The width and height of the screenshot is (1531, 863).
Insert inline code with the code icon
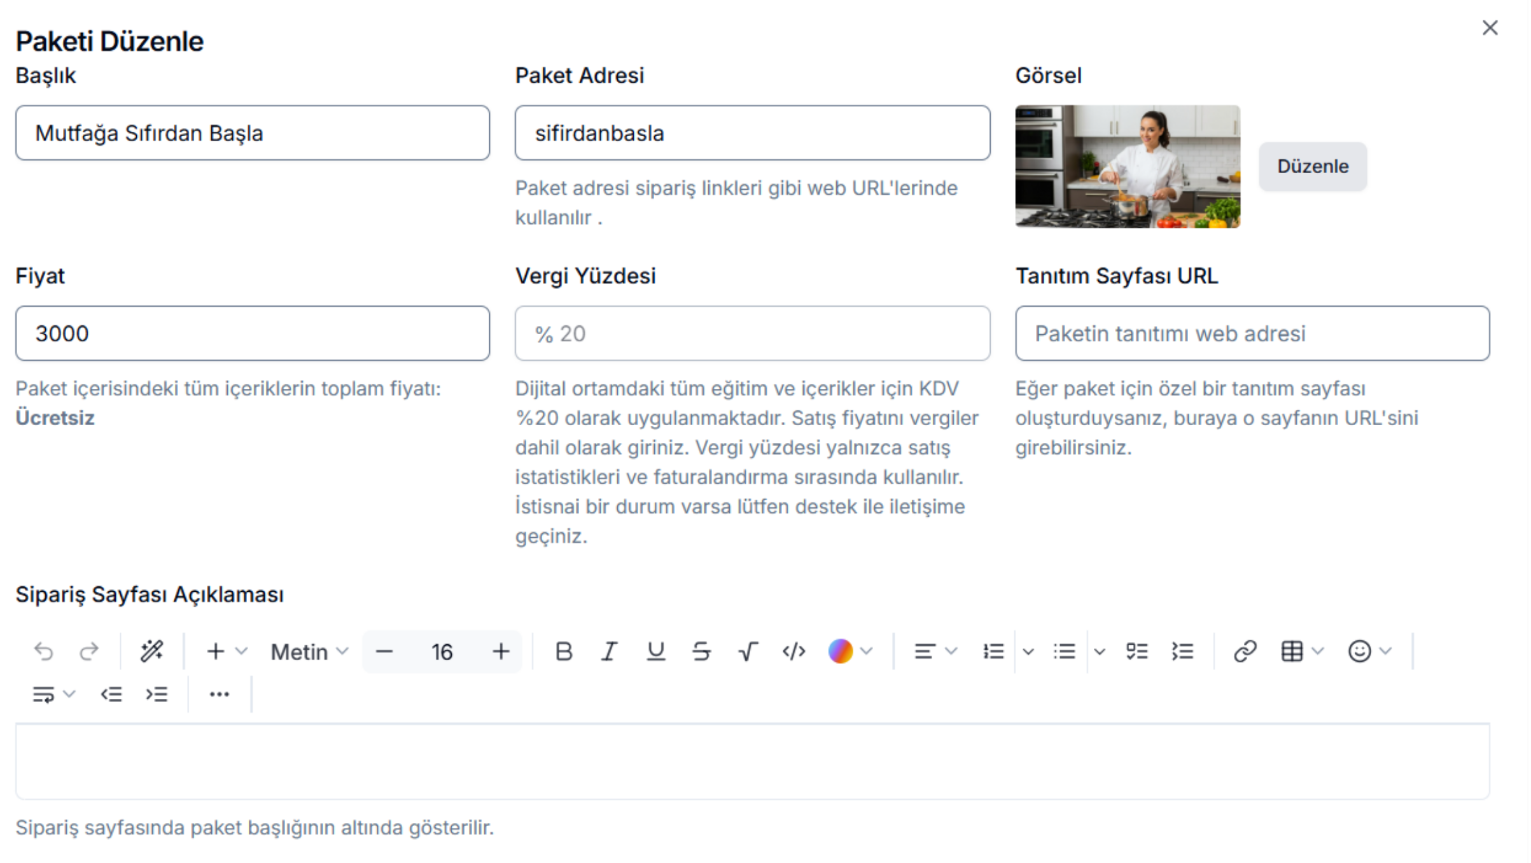(x=793, y=651)
